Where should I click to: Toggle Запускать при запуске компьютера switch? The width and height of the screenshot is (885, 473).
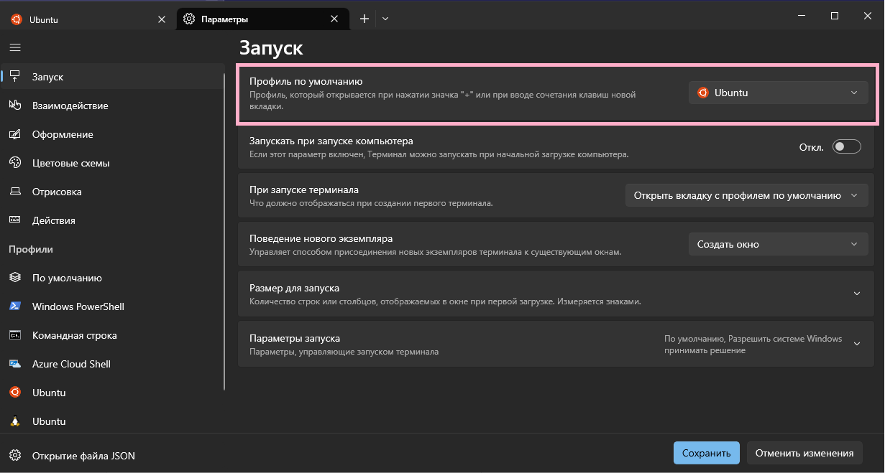coord(846,147)
